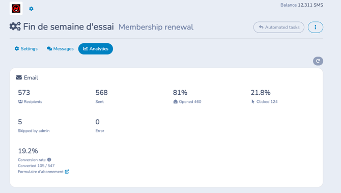Open Formulaire d'abonnement external link icon
341x193 pixels.
point(67,172)
